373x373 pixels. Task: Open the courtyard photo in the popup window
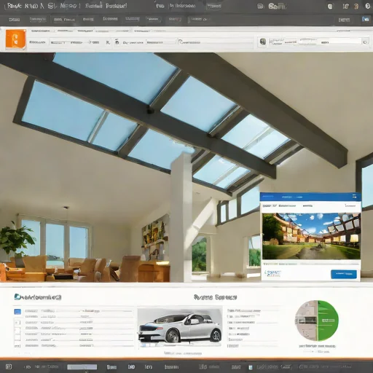tap(311, 236)
